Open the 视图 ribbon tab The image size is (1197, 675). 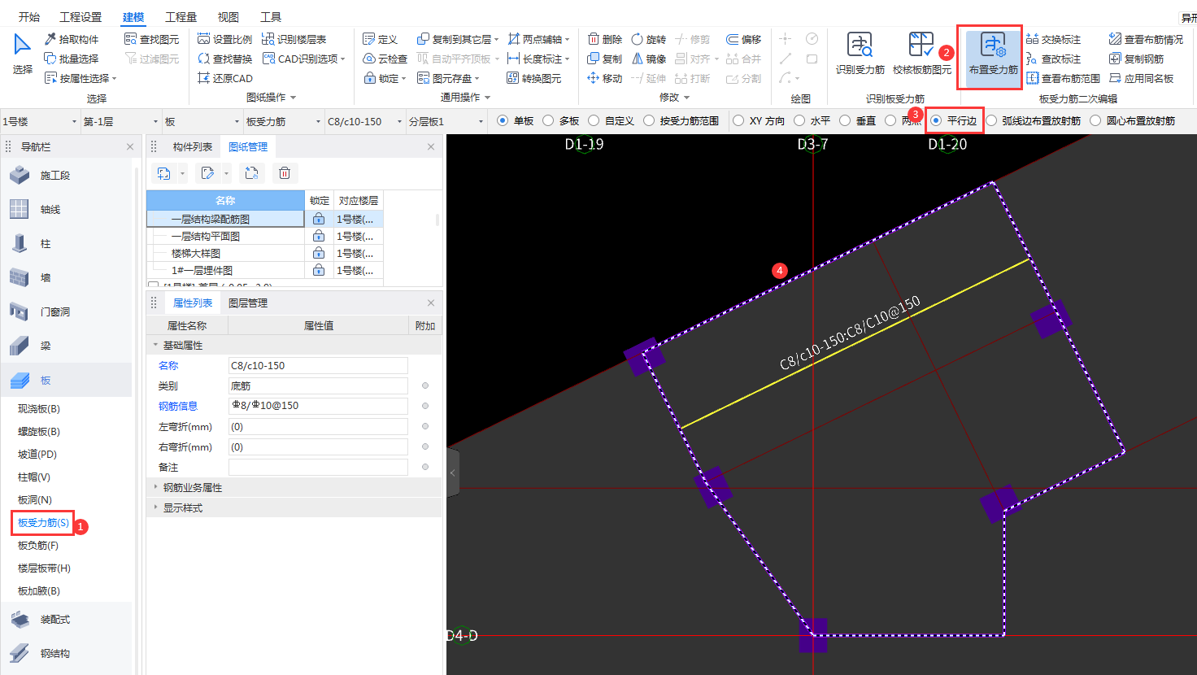tap(229, 17)
